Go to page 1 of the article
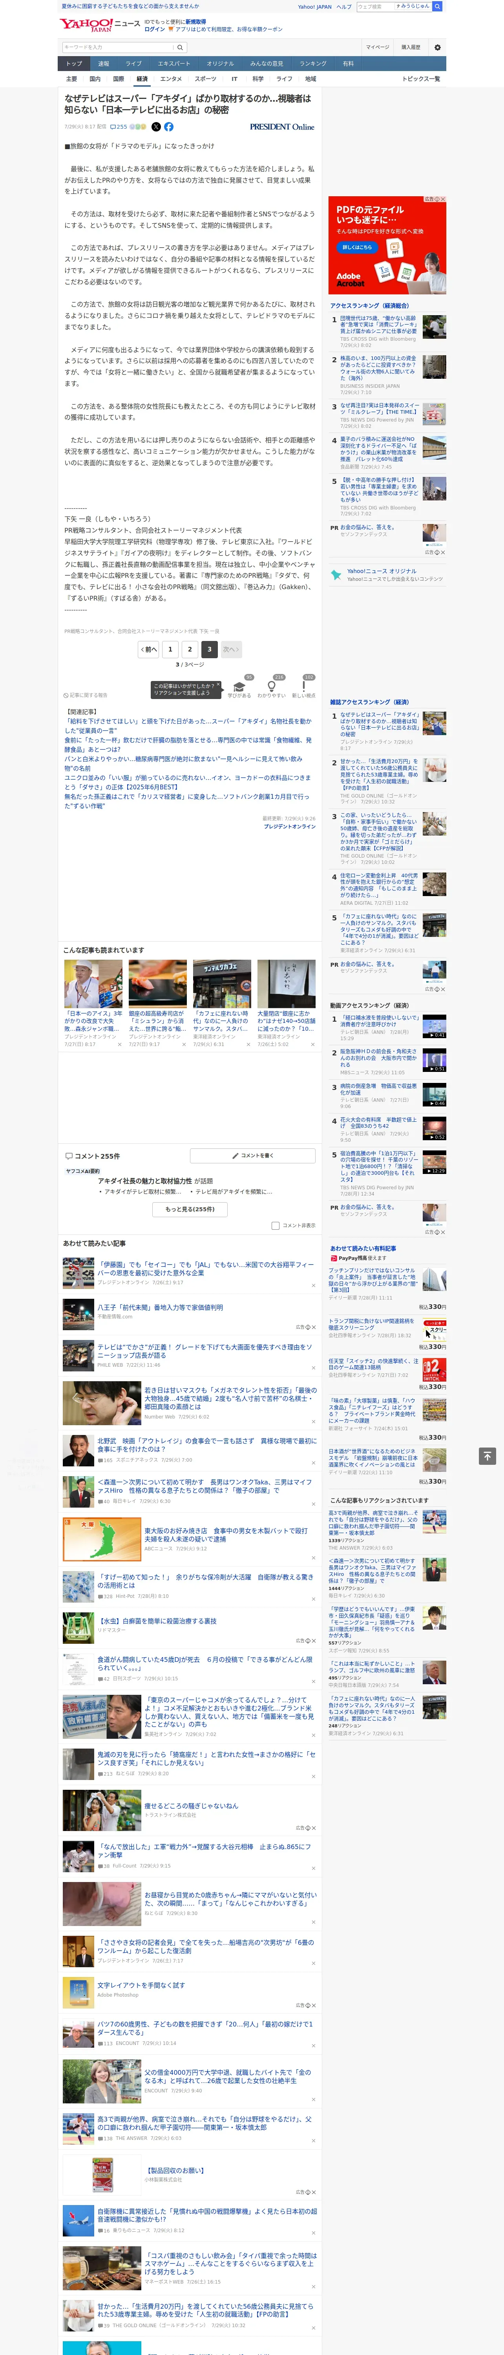 click(x=169, y=649)
